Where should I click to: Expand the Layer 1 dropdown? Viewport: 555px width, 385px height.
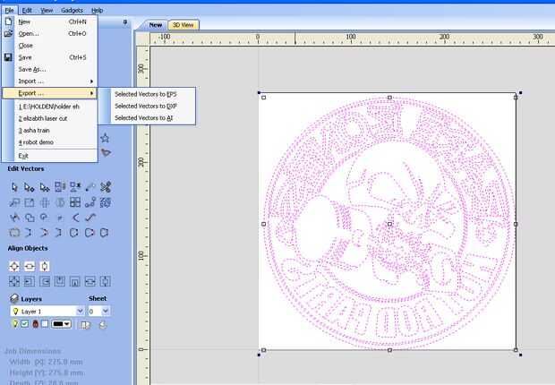coord(81,311)
